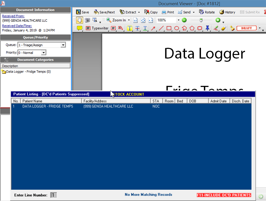The image size is (266, 201).
Task: Select the sticky note annotation tool
Action: click(79, 28)
